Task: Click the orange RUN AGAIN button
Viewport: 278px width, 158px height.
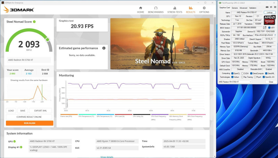Action: point(30,123)
